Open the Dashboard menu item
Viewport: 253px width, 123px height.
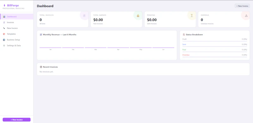click(x=17, y=17)
